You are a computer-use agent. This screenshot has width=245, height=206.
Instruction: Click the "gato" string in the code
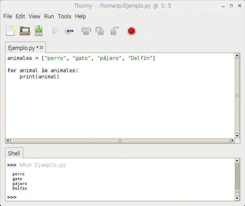click(82, 58)
